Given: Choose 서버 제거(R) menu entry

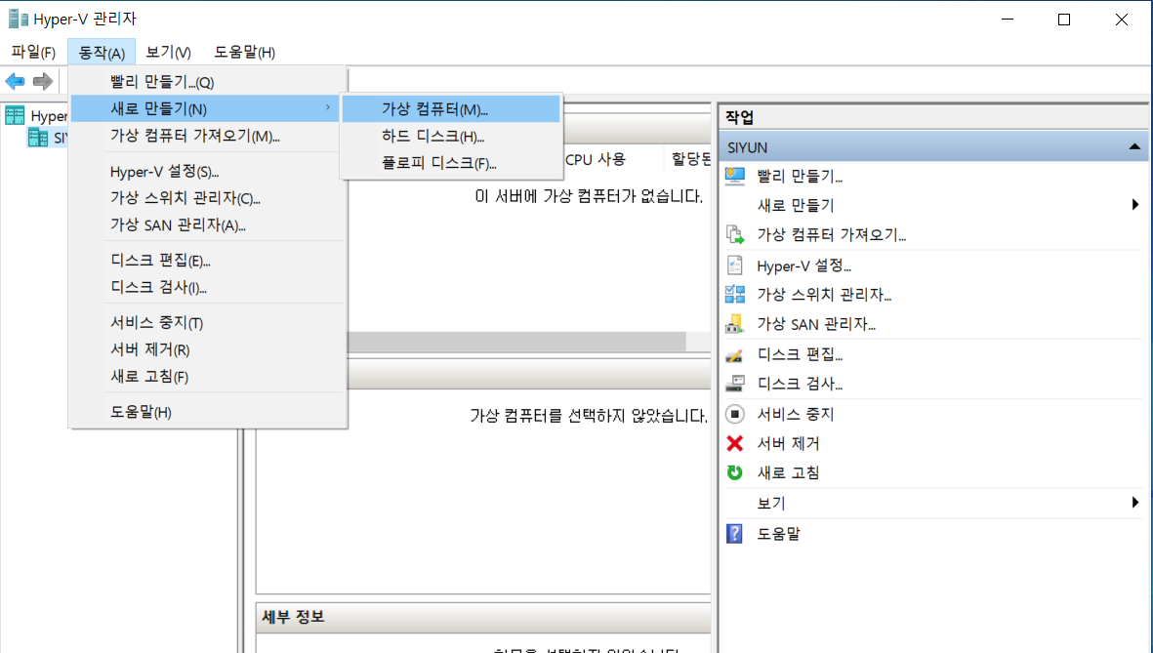Looking at the screenshot, I should click(207, 350).
